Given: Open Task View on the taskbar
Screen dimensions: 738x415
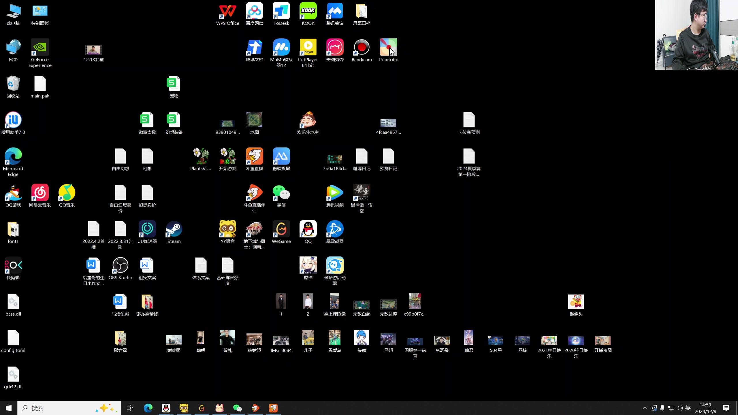Looking at the screenshot, I should 130,408.
